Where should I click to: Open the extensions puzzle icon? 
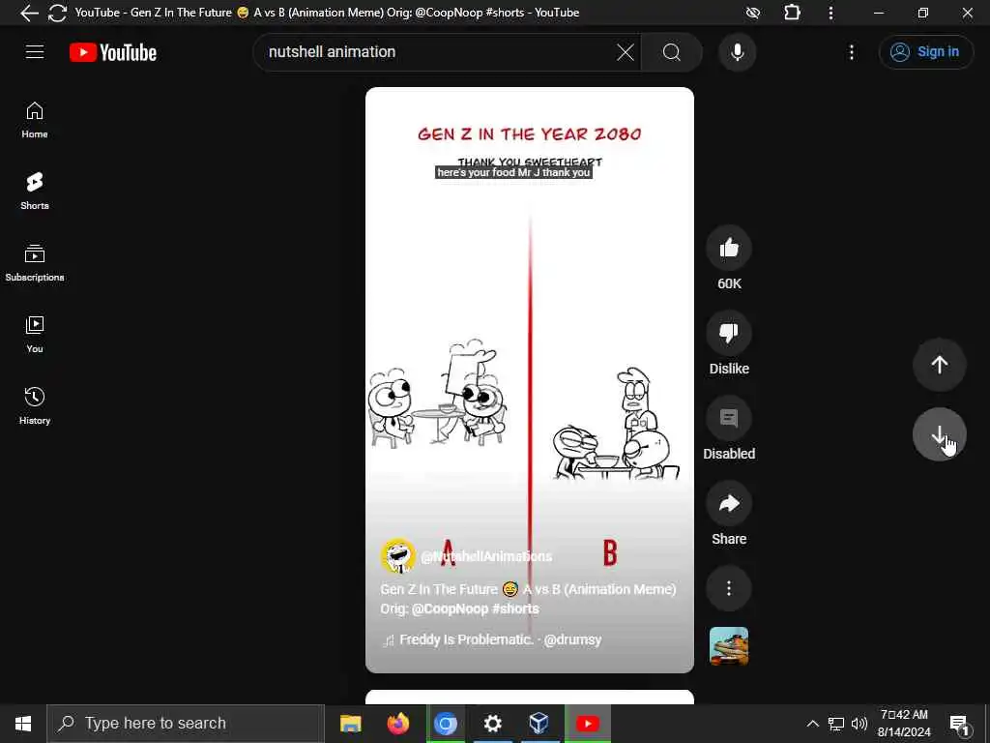(x=792, y=13)
